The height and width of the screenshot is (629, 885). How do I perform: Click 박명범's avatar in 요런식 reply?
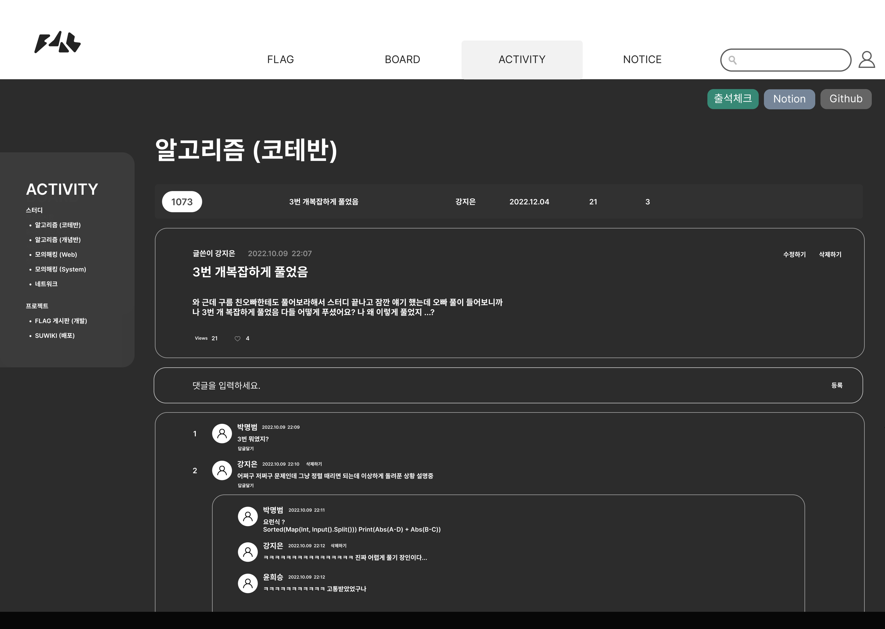coord(248,516)
